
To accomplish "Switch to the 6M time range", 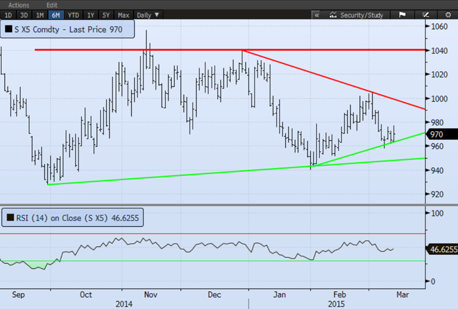I will pos(55,14).
